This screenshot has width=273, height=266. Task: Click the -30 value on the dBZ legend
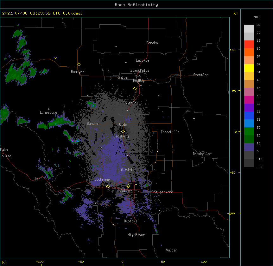[259, 167]
